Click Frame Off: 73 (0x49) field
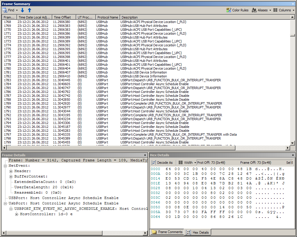 255,163
